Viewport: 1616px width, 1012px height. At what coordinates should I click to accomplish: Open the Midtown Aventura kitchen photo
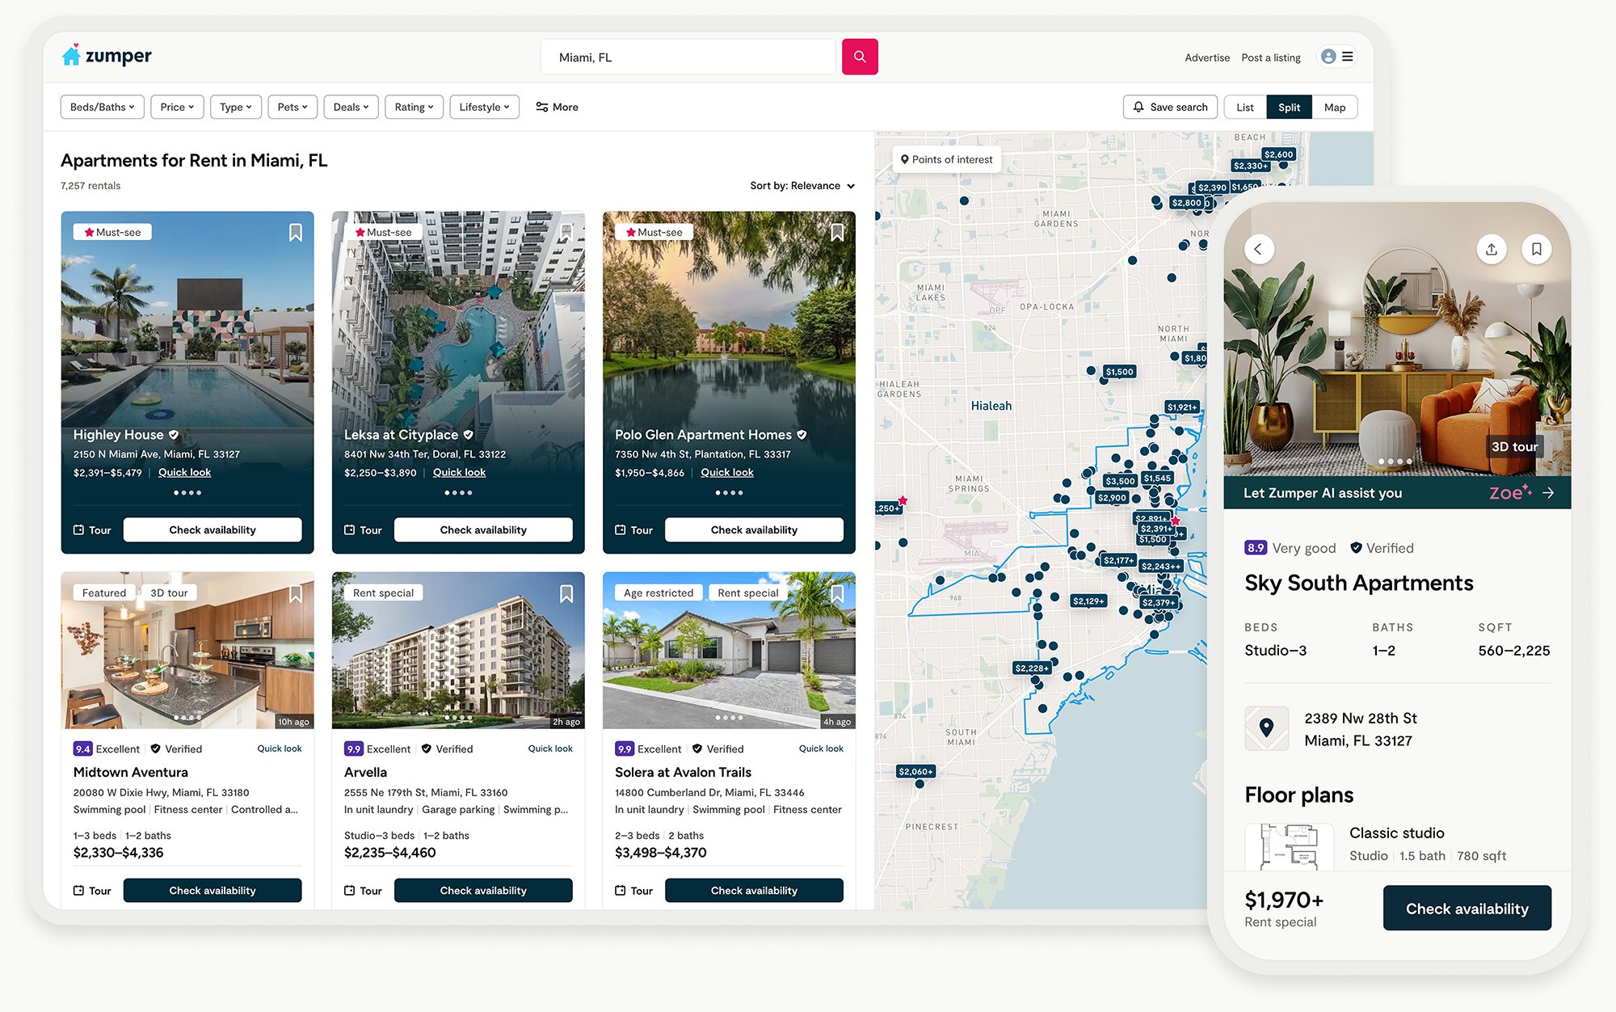tap(187, 651)
